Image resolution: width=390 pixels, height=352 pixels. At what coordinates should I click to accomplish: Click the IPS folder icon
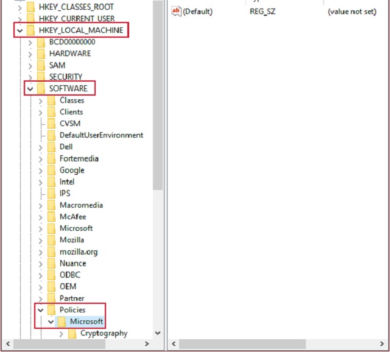coord(51,194)
